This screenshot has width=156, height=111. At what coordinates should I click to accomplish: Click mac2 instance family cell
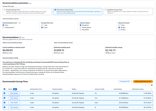96,103
